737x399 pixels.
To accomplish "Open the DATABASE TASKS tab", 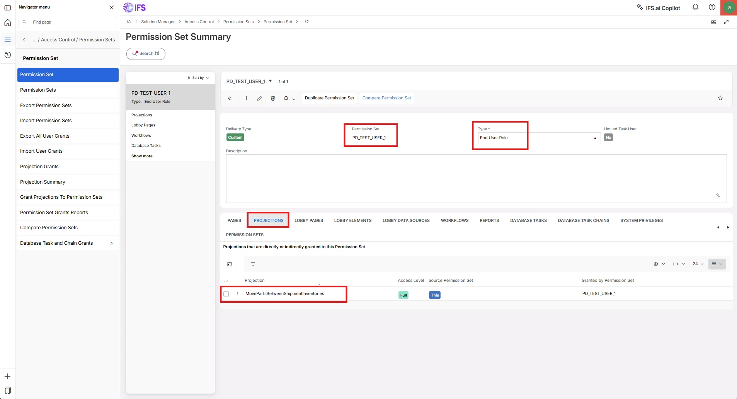I will (528, 220).
